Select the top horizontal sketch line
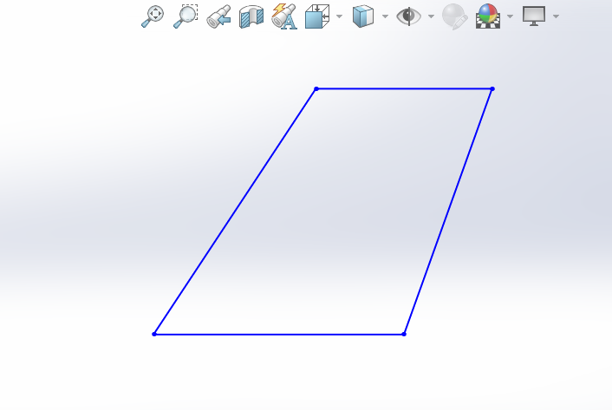 [x=404, y=89]
